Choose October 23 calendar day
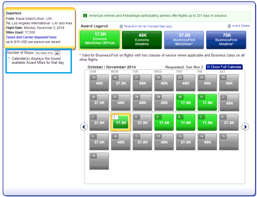The height and width of the screenshot is (197, 257). (186, 83)
